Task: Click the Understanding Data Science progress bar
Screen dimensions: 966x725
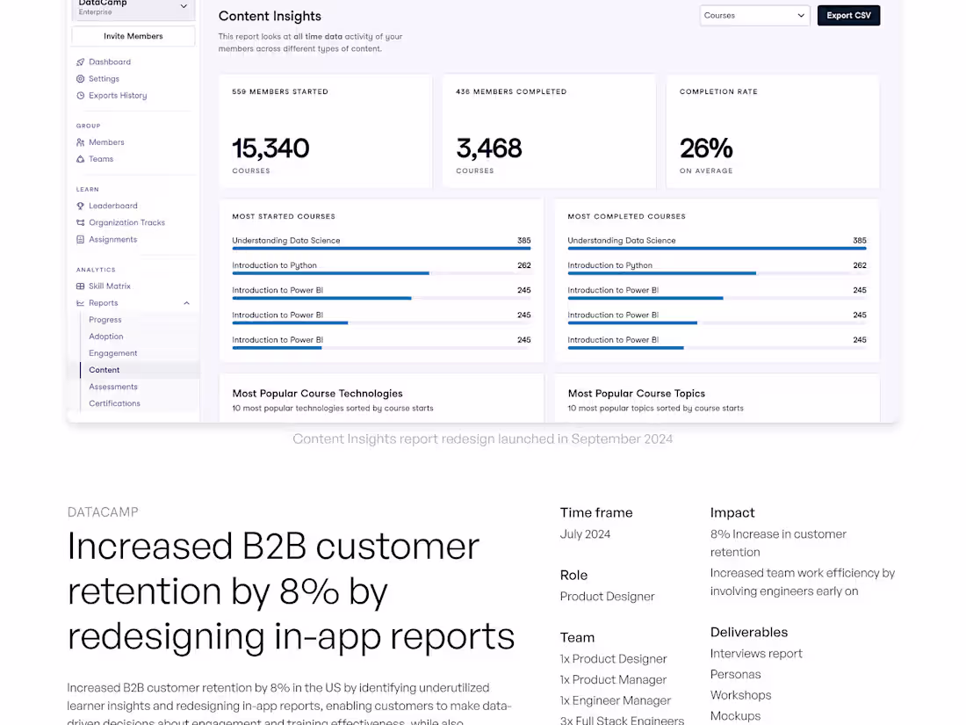Action: (x=381, y=249)
